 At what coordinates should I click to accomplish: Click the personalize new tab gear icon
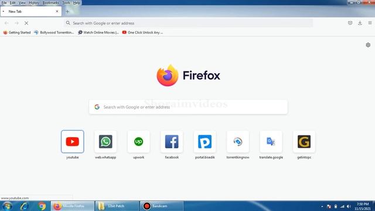click(x=368, y=45)
